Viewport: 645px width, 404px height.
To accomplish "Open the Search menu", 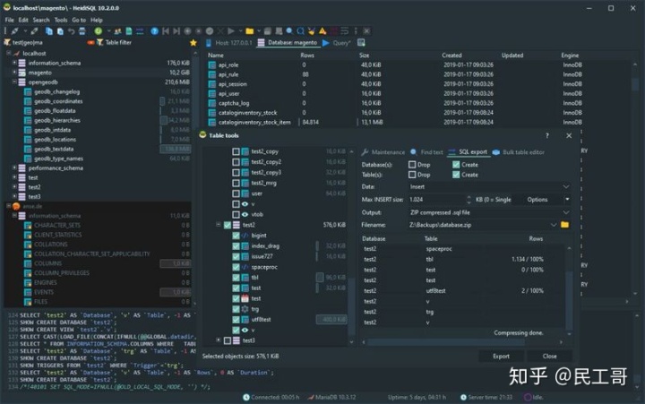I will 41,20.
